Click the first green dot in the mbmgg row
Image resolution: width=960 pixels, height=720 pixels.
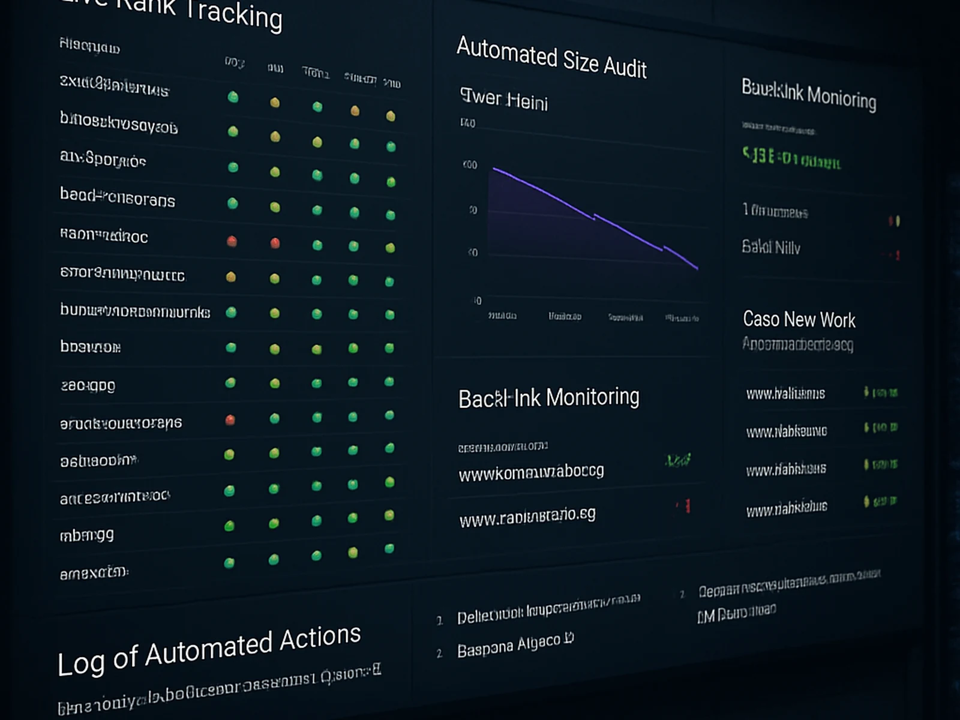(229, 526)
